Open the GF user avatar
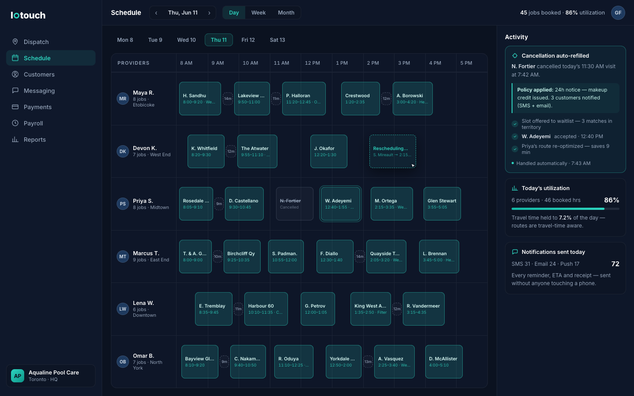This screenshot has height=396, width=634. pyautogui.click(x=618, y=13)
